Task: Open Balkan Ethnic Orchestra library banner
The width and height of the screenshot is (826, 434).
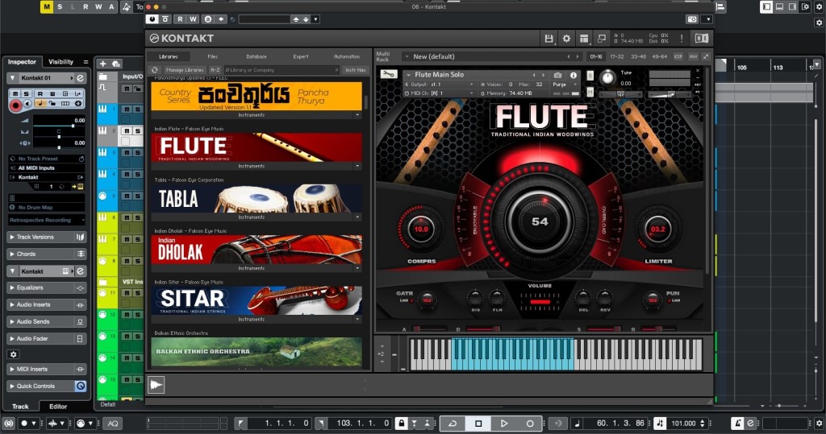Action: [257, 352]
